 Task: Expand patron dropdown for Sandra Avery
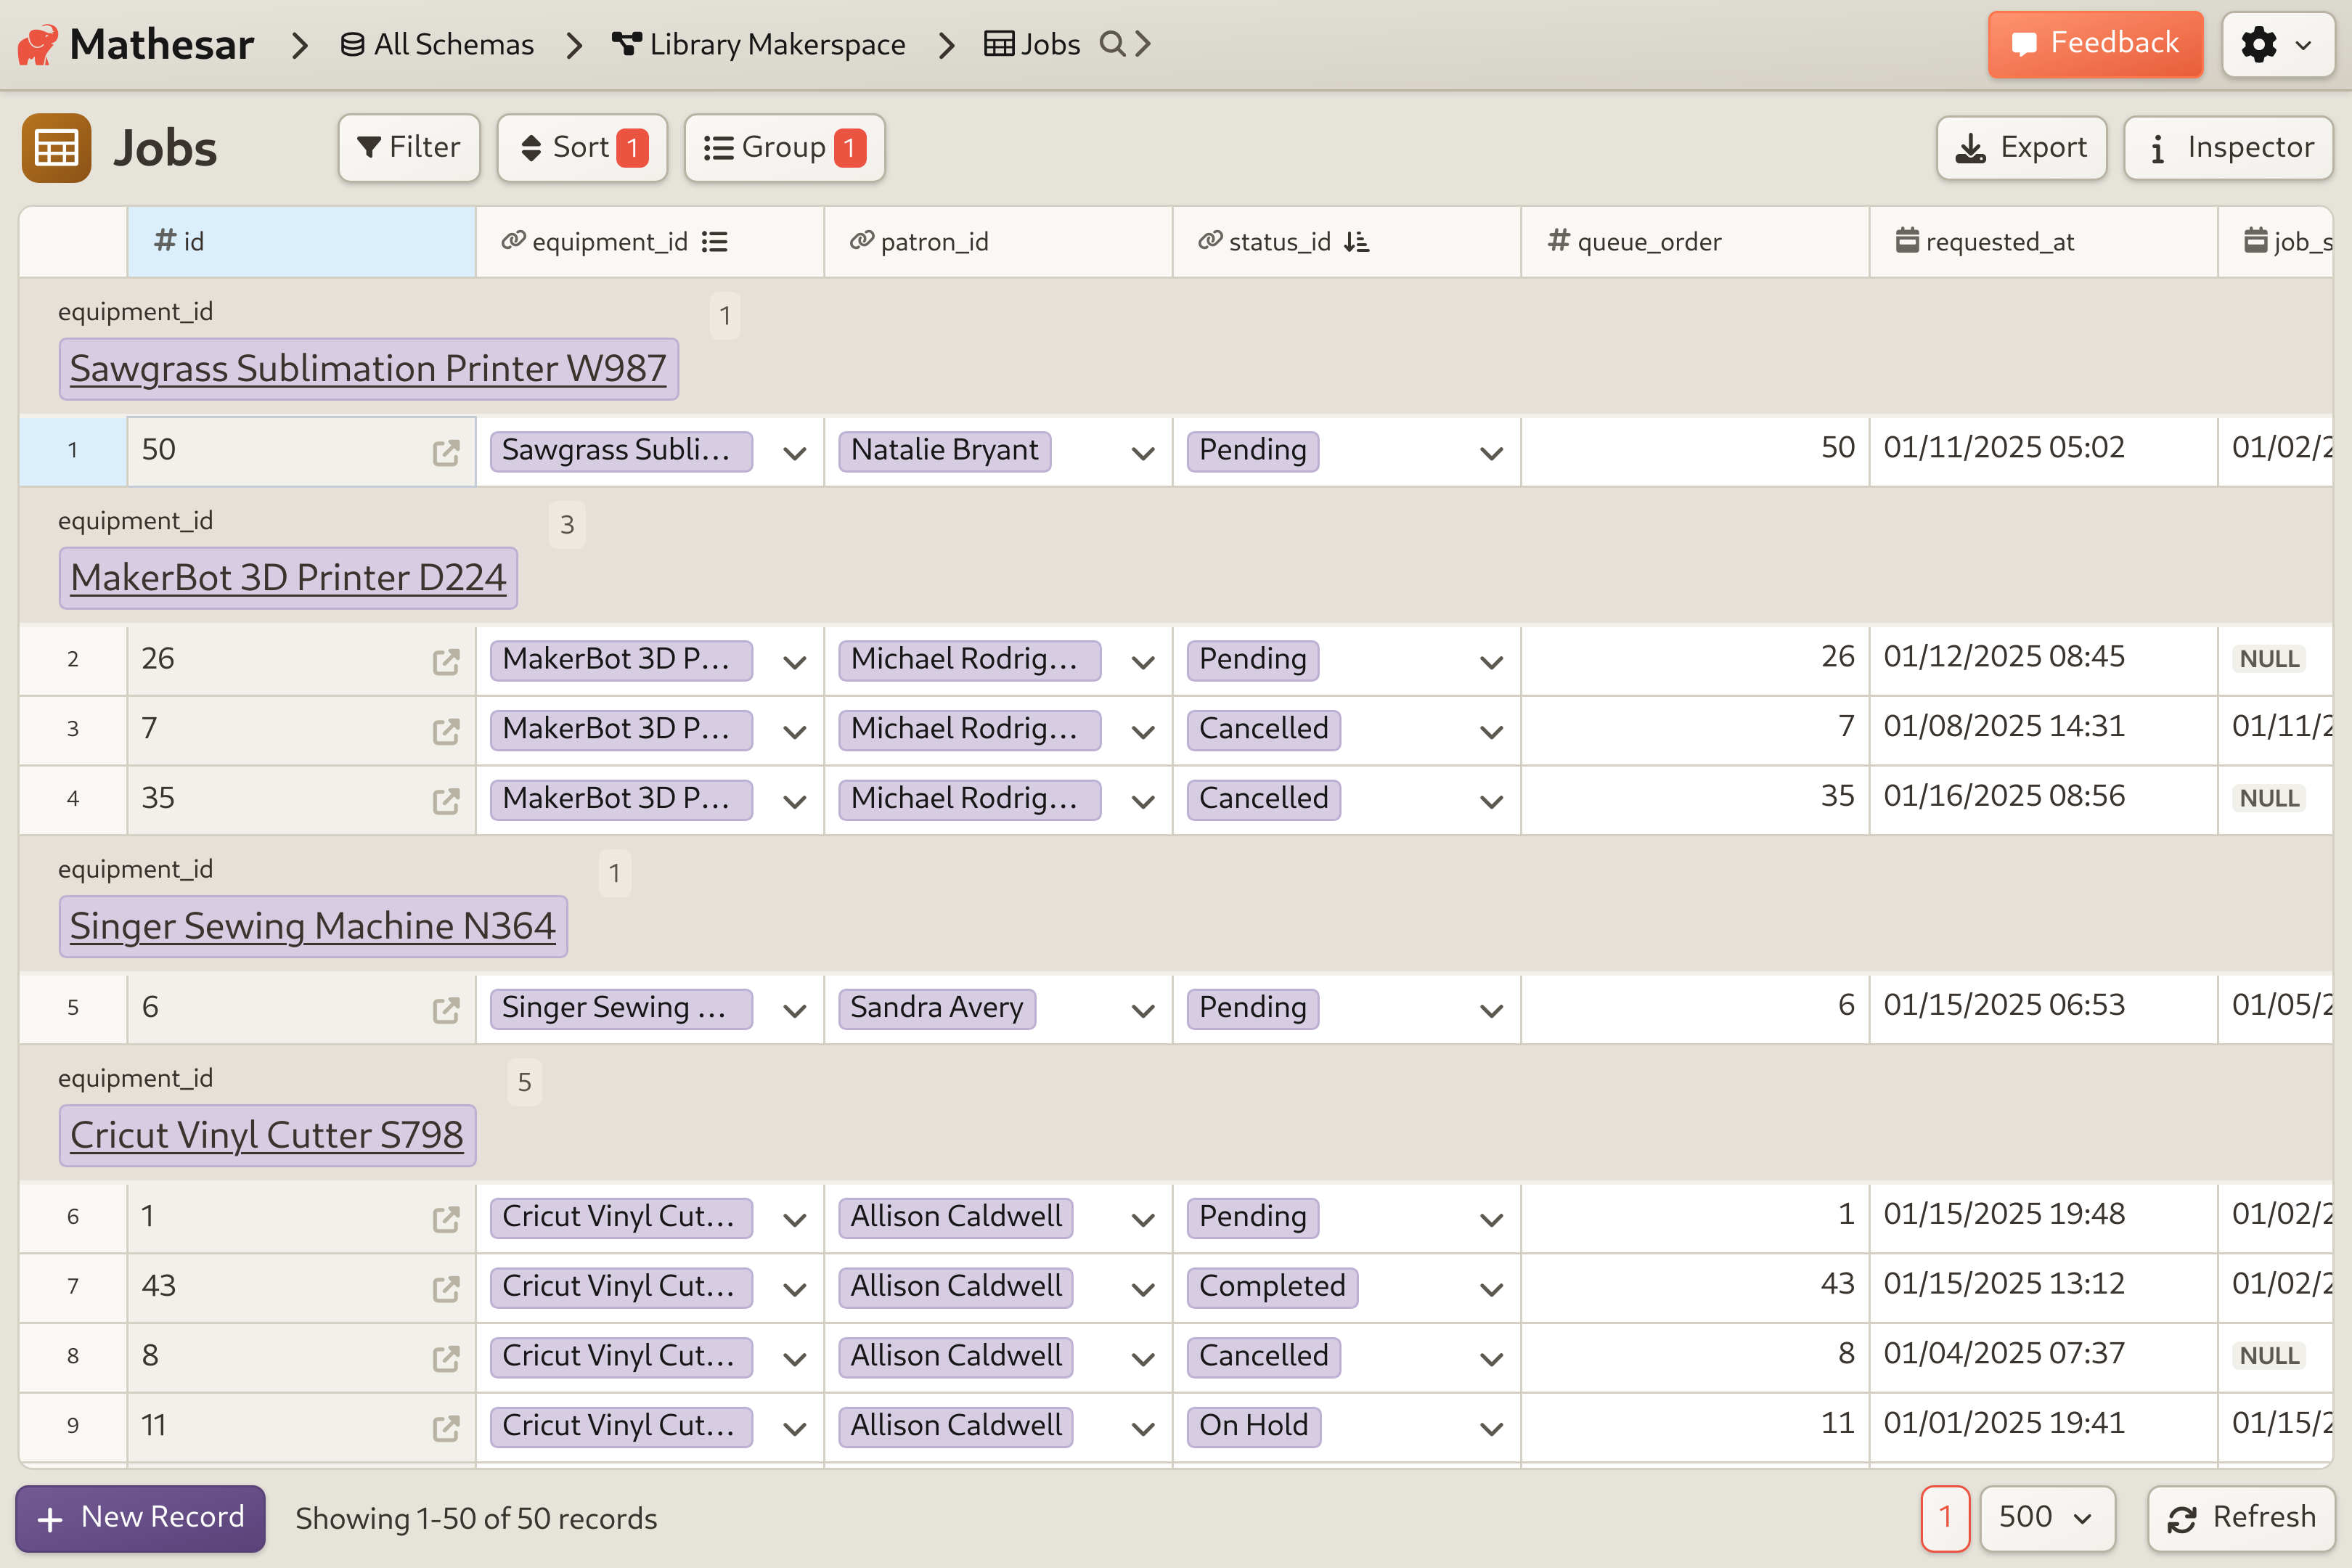[x=1143, y=1011]
